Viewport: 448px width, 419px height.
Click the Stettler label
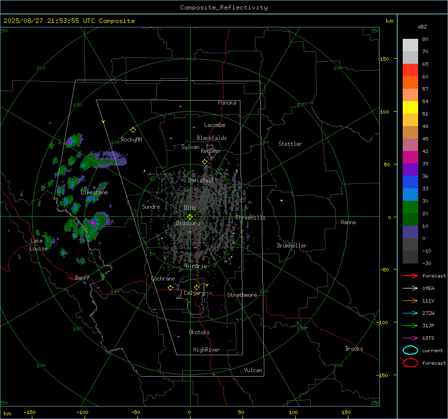click(x=290, y=144)
